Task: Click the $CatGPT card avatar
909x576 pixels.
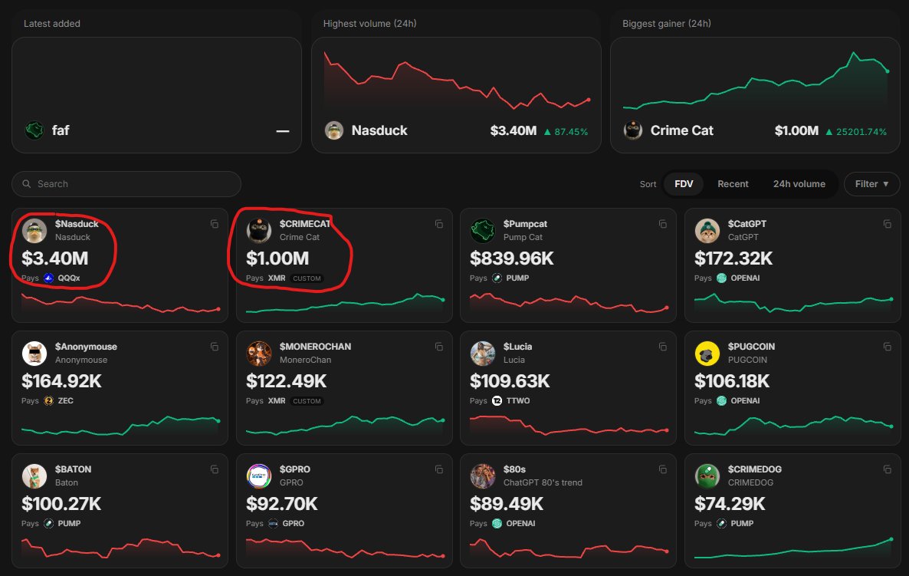Action: click(707, 231)
